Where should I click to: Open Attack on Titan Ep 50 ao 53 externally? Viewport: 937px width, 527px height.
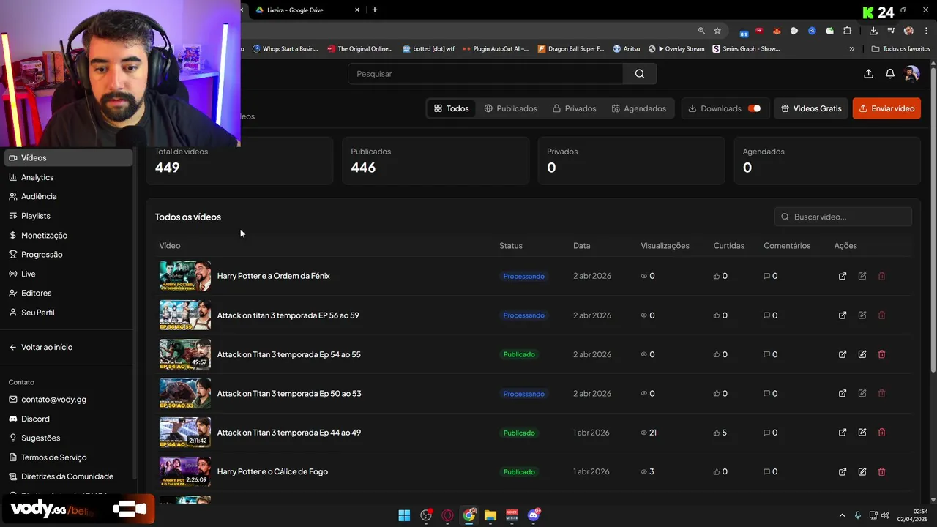843,394
